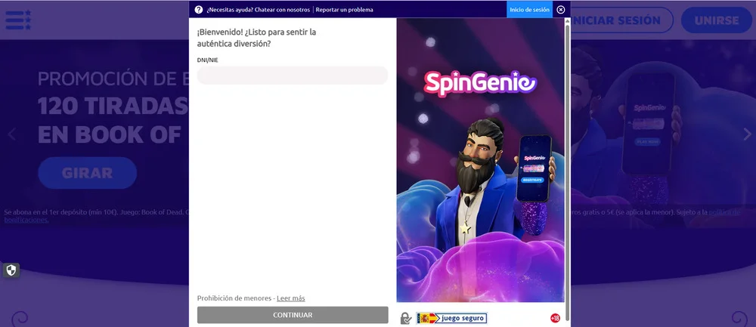Focus the DNI/NIE input field
This screenshot has height=327, width=756.
coord(293,75)
